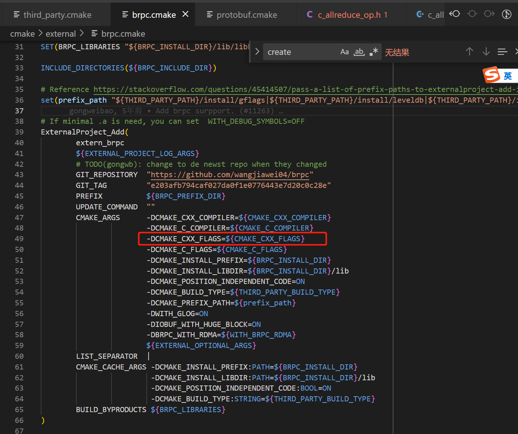Click previous match arrow in search widget

(469, 52)
